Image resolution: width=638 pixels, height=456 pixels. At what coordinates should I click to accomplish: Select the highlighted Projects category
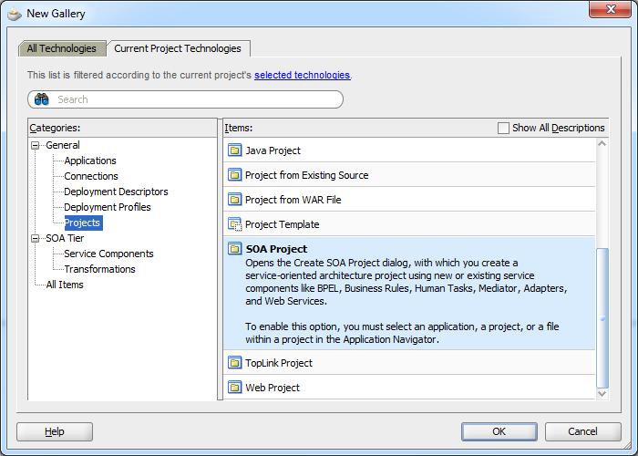[84, 223]
